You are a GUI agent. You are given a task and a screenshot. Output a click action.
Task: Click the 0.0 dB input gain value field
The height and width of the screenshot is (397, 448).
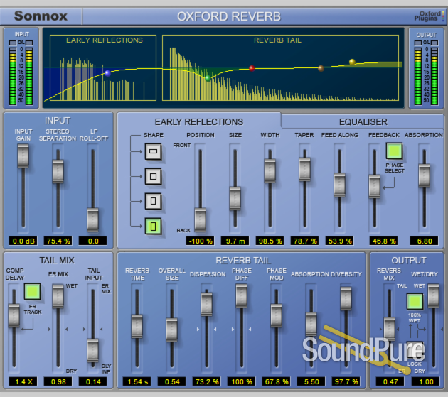coord(23,241)
